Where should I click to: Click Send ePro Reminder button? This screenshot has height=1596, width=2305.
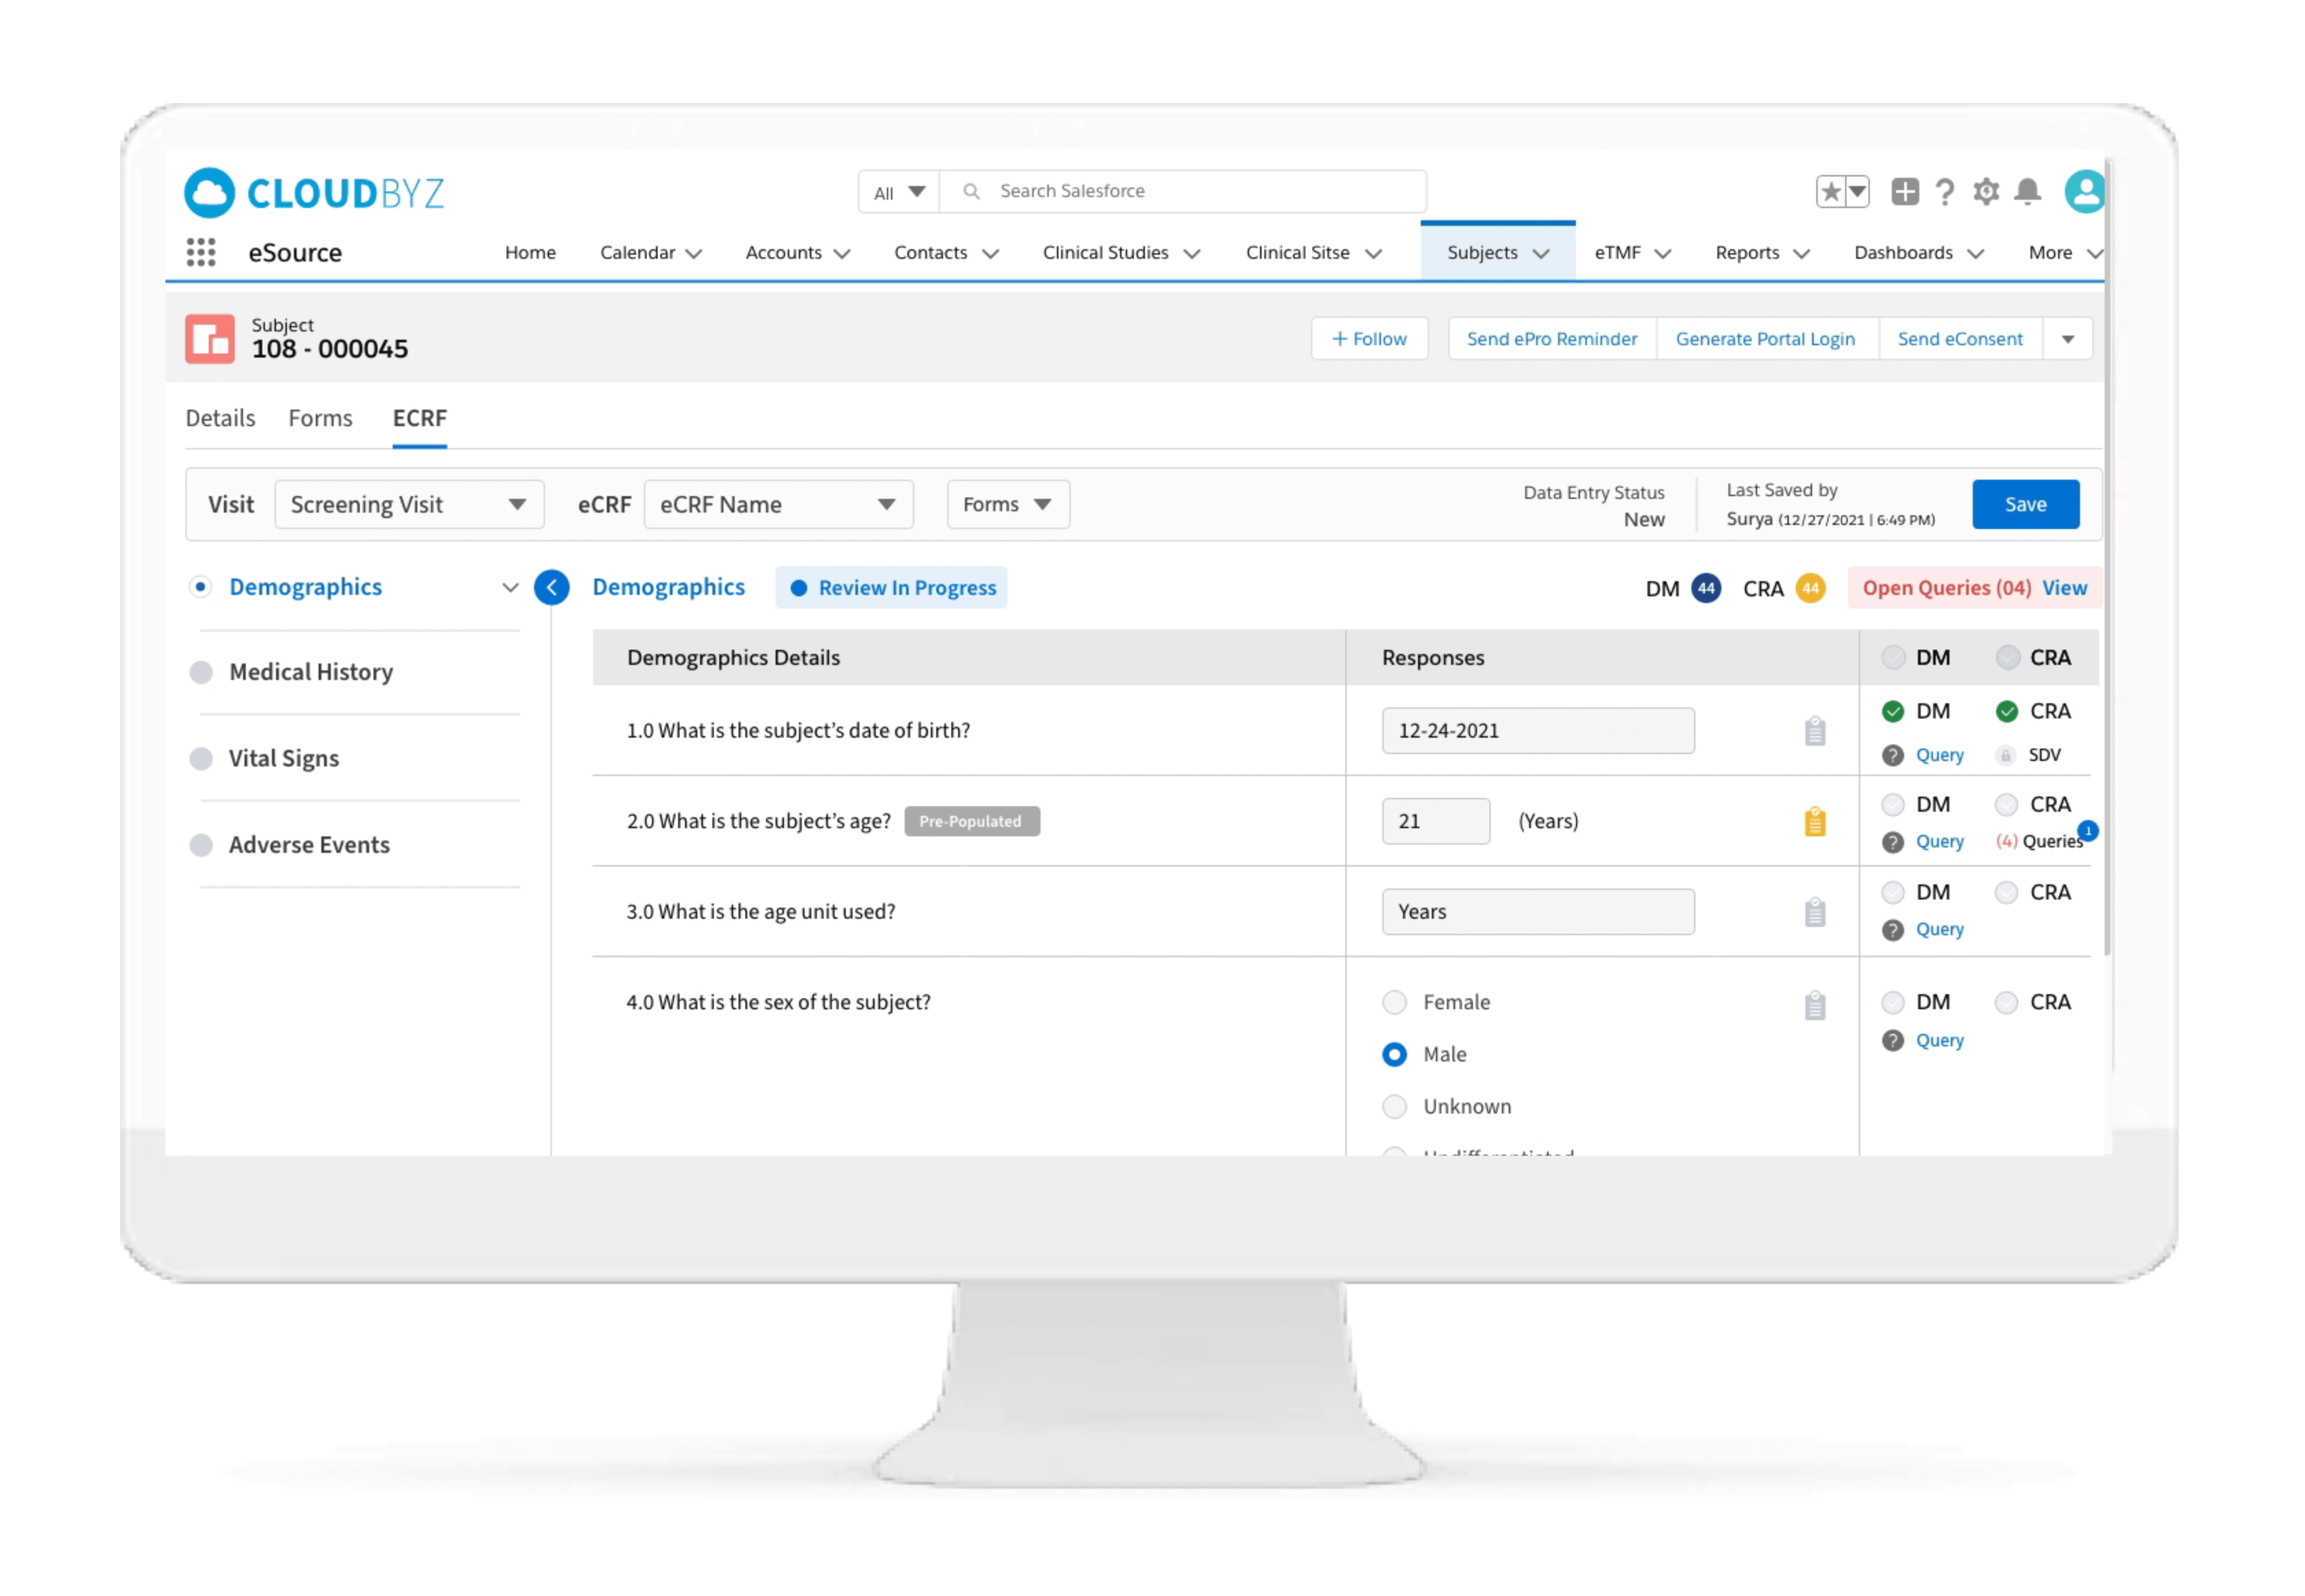point(1551,339)
